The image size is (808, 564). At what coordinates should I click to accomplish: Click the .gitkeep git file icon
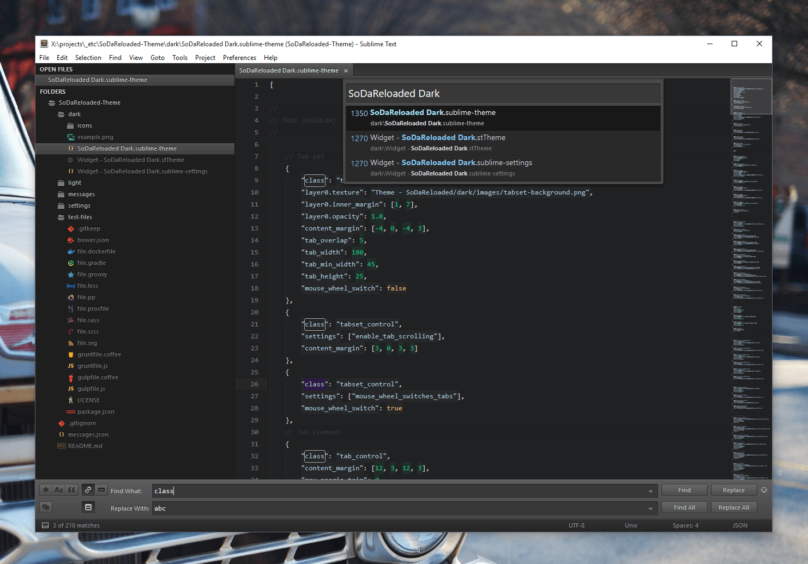point(71,229)
